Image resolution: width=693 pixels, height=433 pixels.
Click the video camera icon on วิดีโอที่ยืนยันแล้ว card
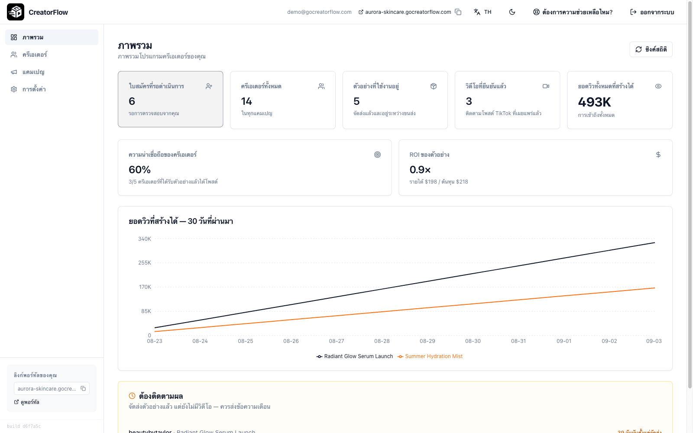coord(546,86)
